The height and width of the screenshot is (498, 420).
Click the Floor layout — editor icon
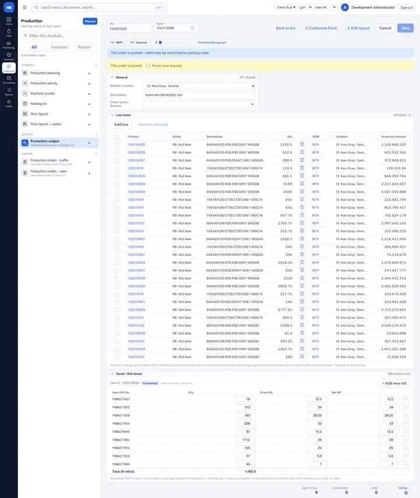click(25, 124)
